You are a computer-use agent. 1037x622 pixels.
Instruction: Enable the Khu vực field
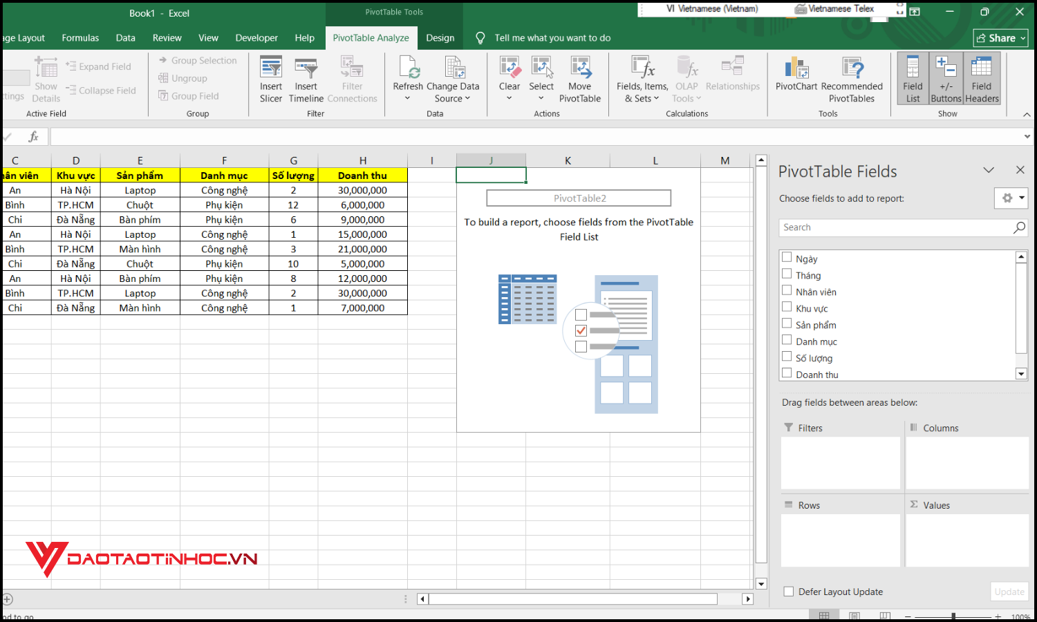787,307
